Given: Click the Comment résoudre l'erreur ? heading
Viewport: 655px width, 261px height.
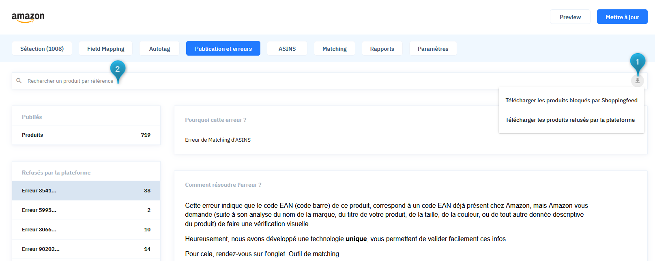Looking at the screenshot, I should [223, 185].
